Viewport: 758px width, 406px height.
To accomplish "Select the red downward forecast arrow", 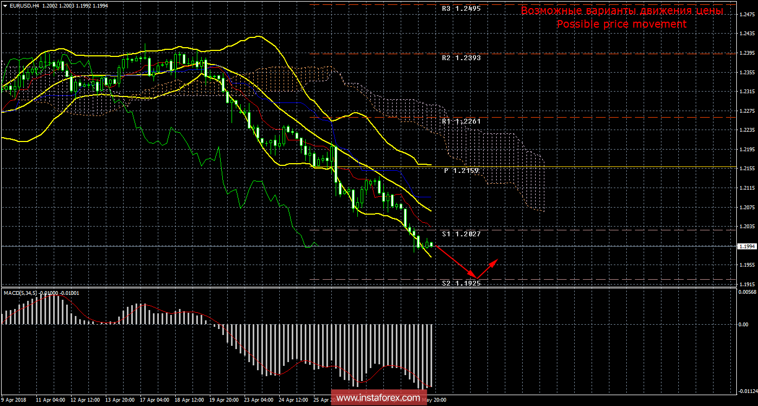I will (x=455, y=262).
